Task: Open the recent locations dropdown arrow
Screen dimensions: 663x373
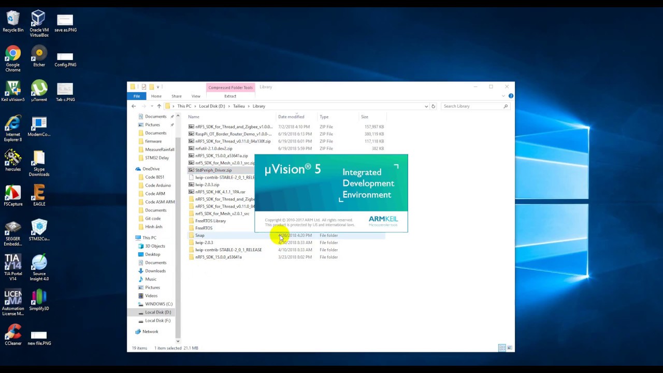Action: point(152,106)
